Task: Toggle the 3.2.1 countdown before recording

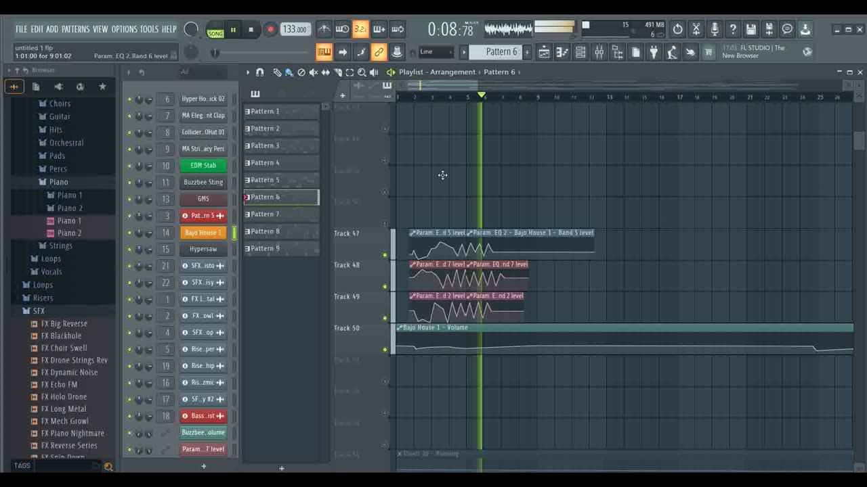Action: point(360,29)
